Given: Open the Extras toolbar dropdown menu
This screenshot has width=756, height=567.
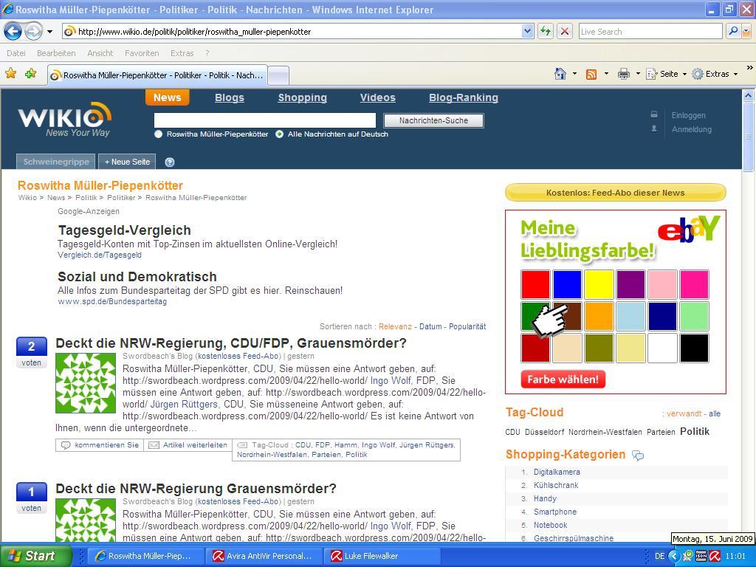Looking at the screenshot, I should (x=715, y=74).
